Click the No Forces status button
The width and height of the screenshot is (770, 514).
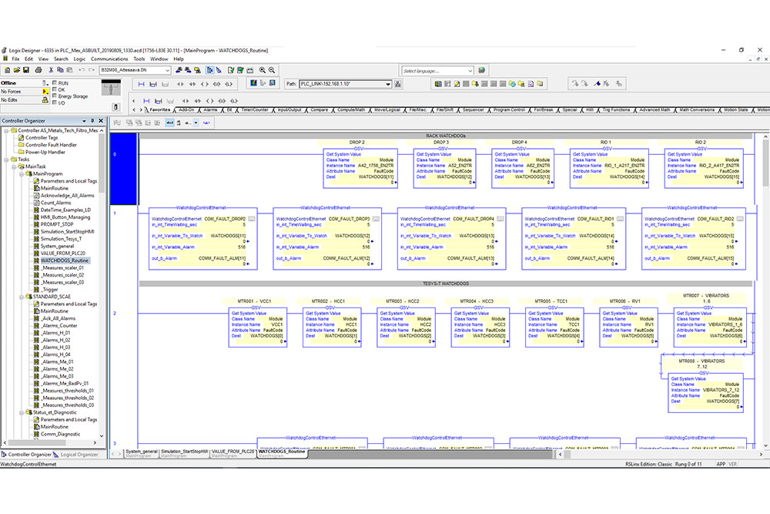click(21, 92)
